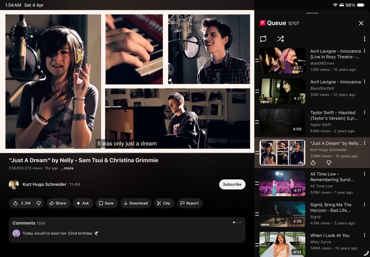Tap the "BlackStarDoll" channel name
Image resolution: width=370 pixels, height=257 pixels.
[x=322, y=88]
